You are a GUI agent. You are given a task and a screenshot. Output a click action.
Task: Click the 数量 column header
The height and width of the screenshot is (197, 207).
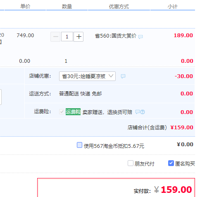point(67,7)
